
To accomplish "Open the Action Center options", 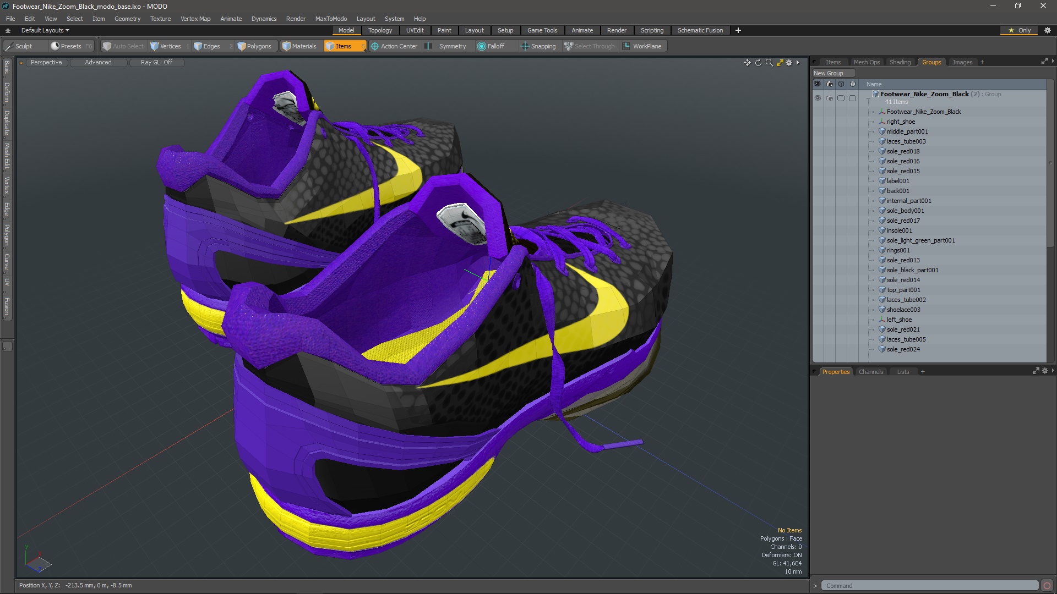I will (394, 46).
